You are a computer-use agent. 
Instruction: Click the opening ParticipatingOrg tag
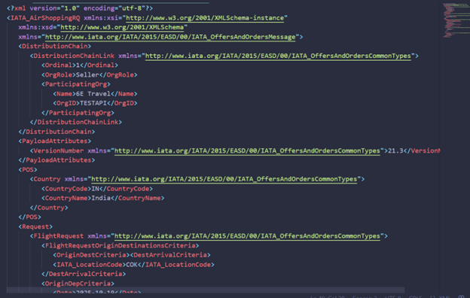76,84
